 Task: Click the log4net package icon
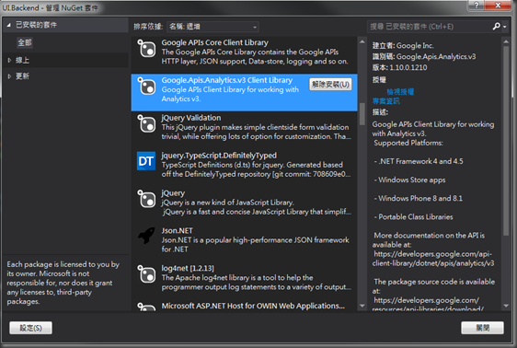tap(146, 274)
